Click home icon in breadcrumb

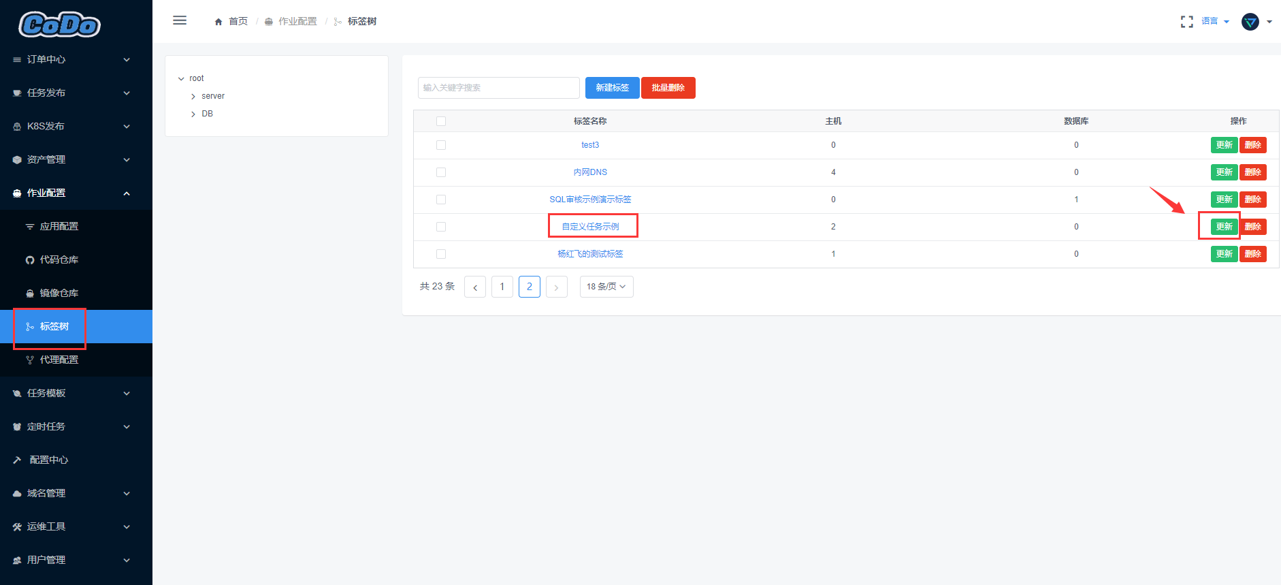click(x=218, y=22)
